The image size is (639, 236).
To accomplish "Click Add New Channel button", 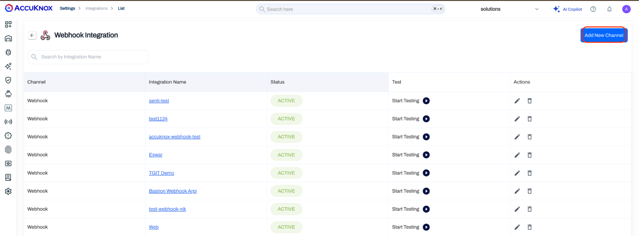I will (x=604, y=35).
